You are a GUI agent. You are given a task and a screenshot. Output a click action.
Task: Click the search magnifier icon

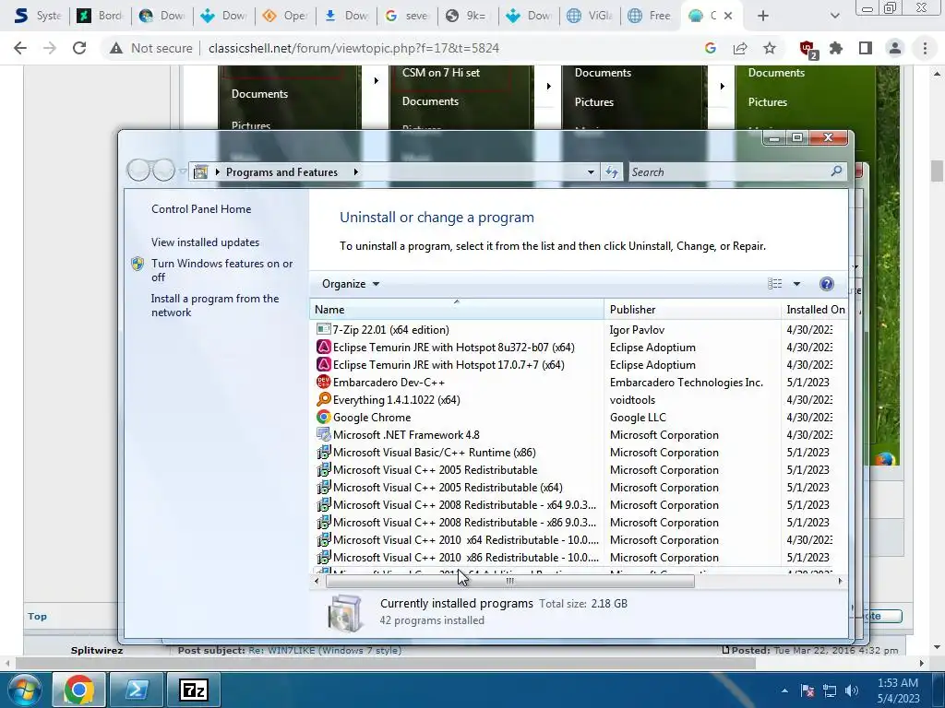coord(836,171)
